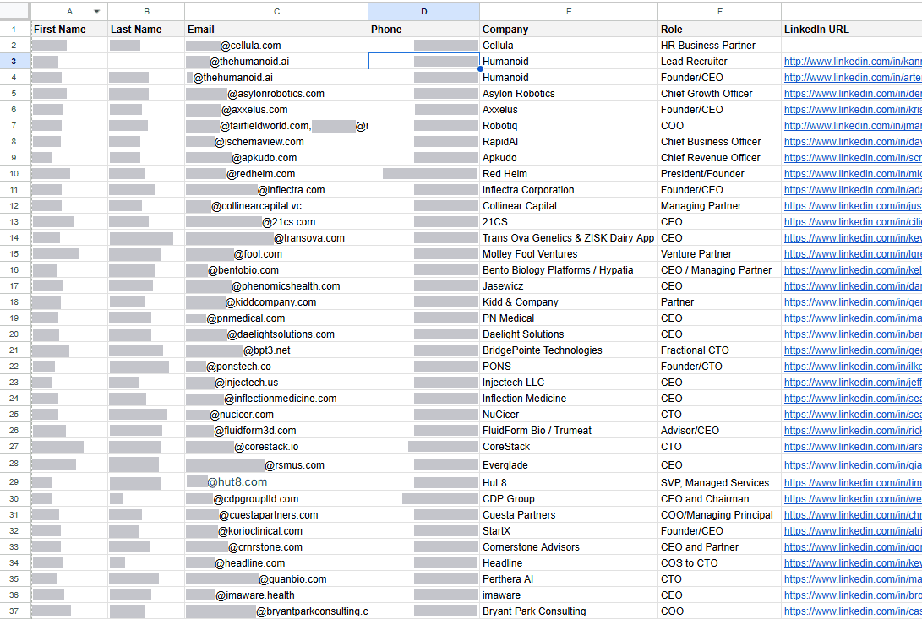Click the Last Name header cell

[146, 30]
